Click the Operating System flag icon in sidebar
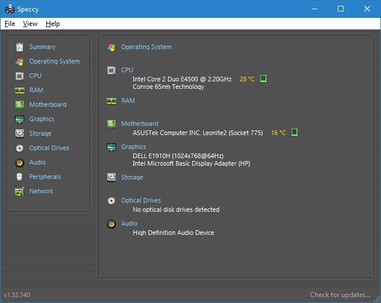Image resolution: width=381 pixels, height=303 pixels. 20,62
